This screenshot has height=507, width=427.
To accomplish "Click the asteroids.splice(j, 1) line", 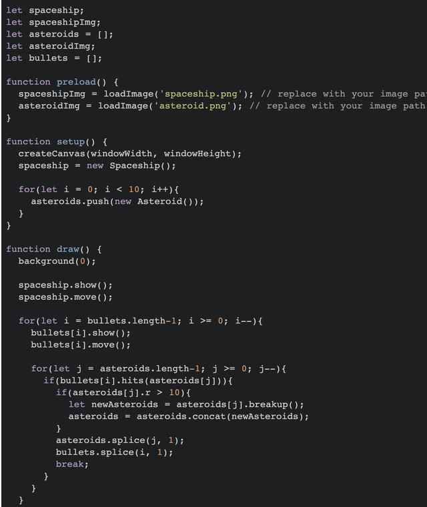I will click(x=119, y=440).
